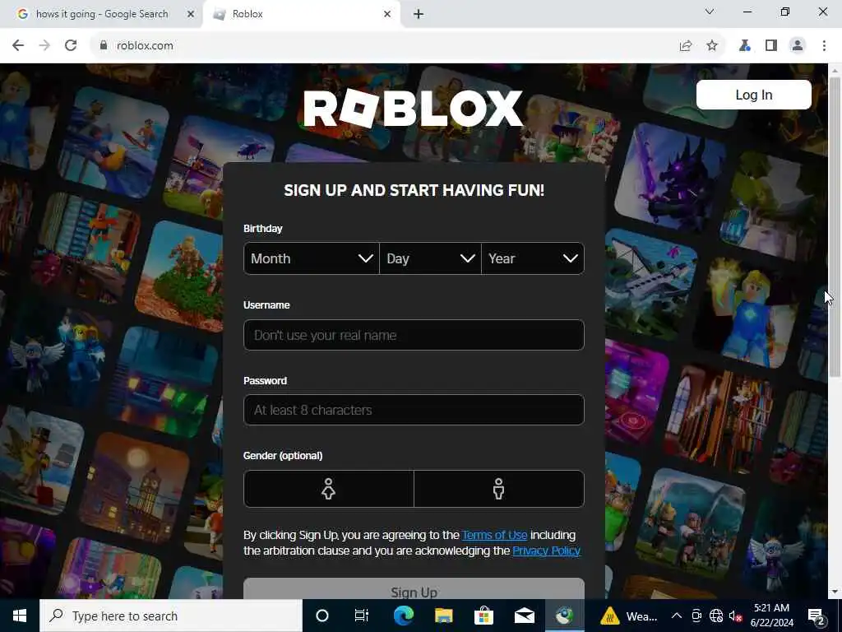Open network settings tray icon
Image resolution: width=842 pixels, height=632 pixels.
pyautogui.click(x=716, y=616)
